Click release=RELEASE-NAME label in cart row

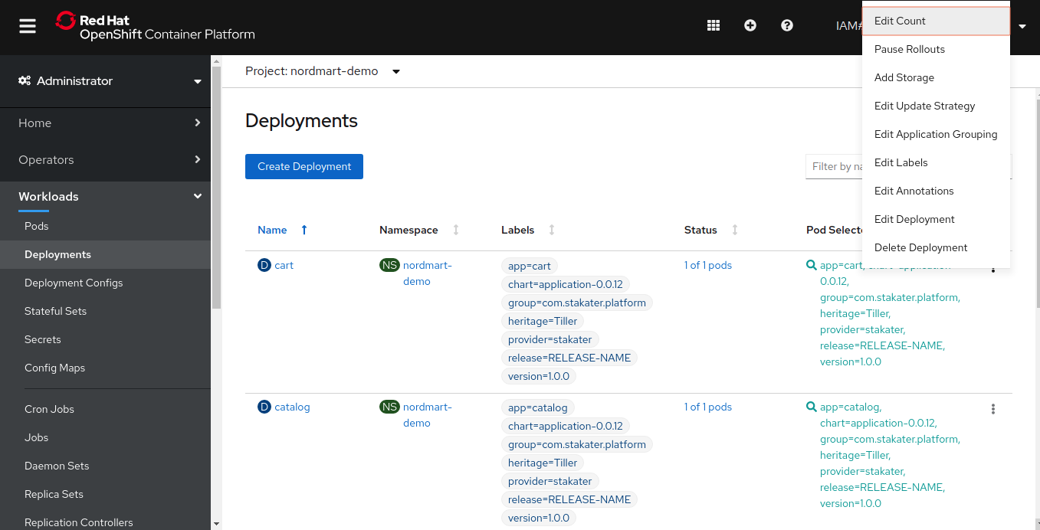pyautogui.click(x=569, y=358)
